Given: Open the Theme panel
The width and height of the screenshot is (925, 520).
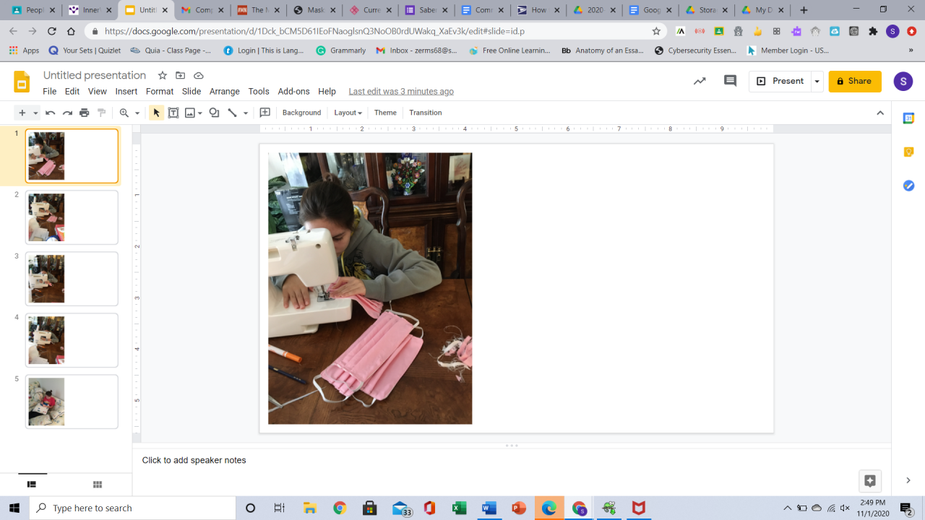Looking at the screenshot, I should point(385,113).
